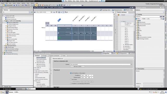Screen dimensions: 167x94
Task: Expand the Program blocks tree node
Action: 6,26
